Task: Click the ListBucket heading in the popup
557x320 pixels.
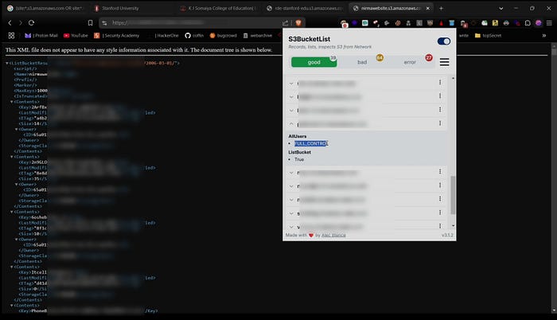Action: click(x=299, y=152)
